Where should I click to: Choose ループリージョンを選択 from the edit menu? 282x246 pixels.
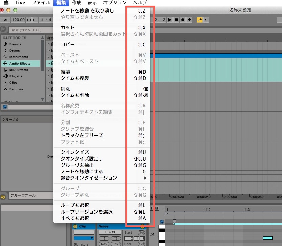pos(102,212)
